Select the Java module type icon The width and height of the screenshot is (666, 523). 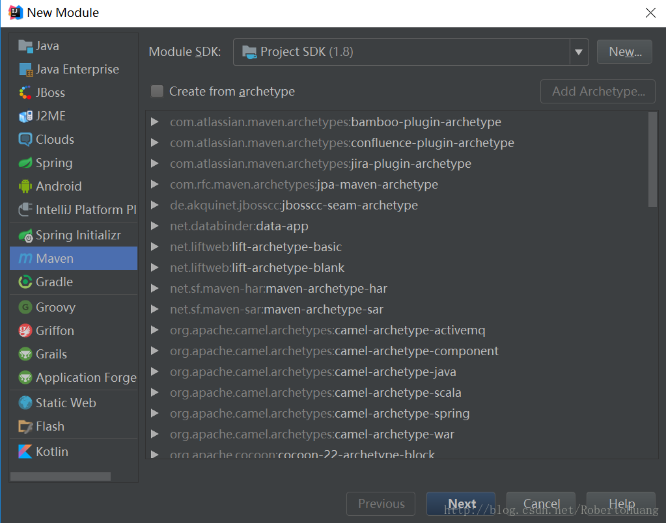click(25, 46)
